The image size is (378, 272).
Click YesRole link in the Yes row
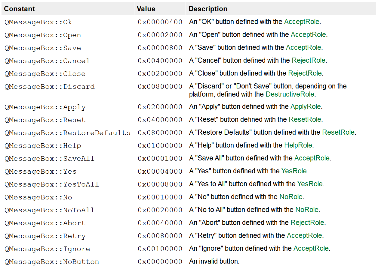[x=294, y=171]
